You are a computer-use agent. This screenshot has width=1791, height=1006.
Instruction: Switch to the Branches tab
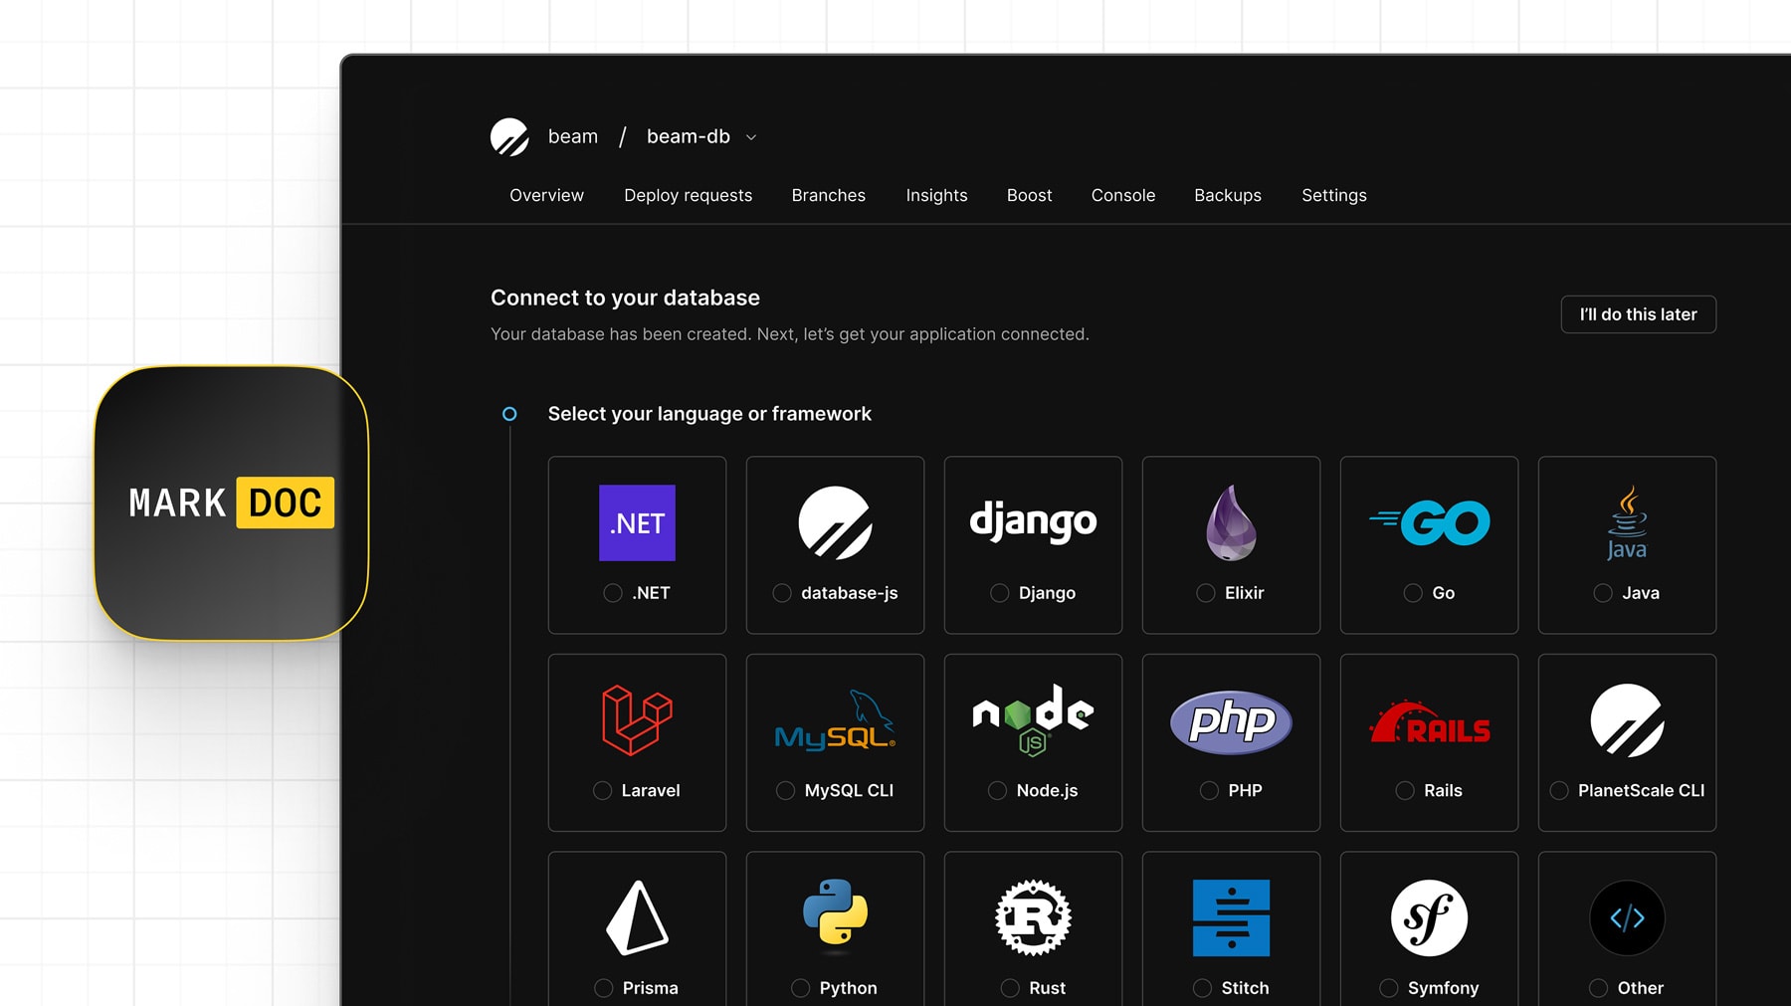[828, 195]
